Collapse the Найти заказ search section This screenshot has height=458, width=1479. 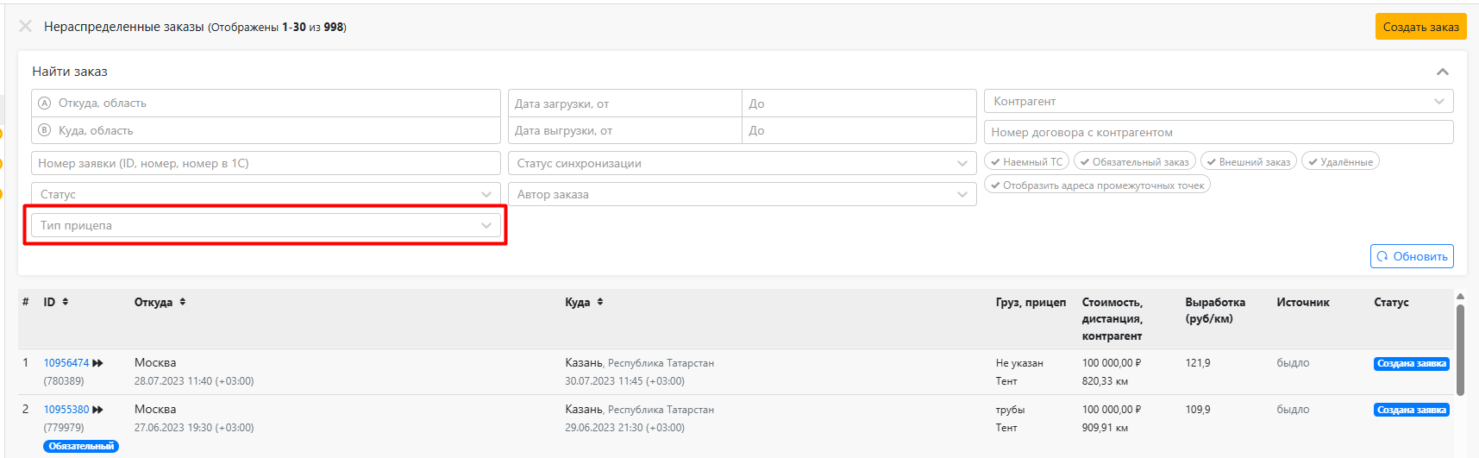pos(1442,72)
